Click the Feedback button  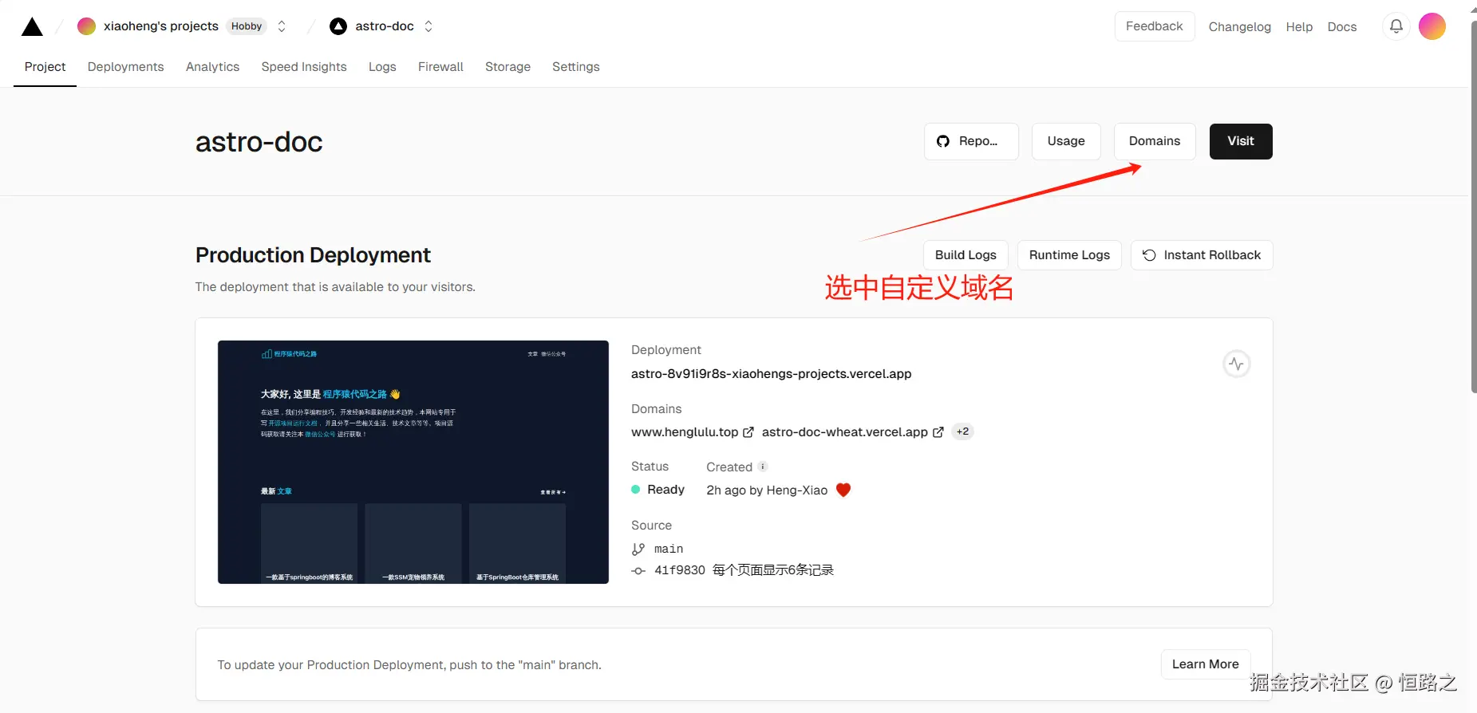click(x=1155, y=26)
